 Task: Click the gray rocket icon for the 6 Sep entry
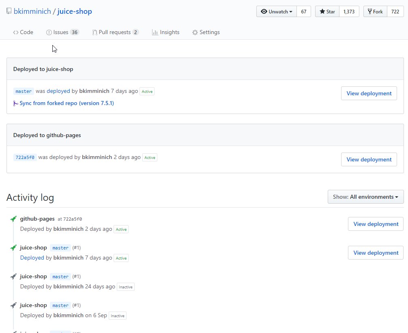click(x=13, y=305)
